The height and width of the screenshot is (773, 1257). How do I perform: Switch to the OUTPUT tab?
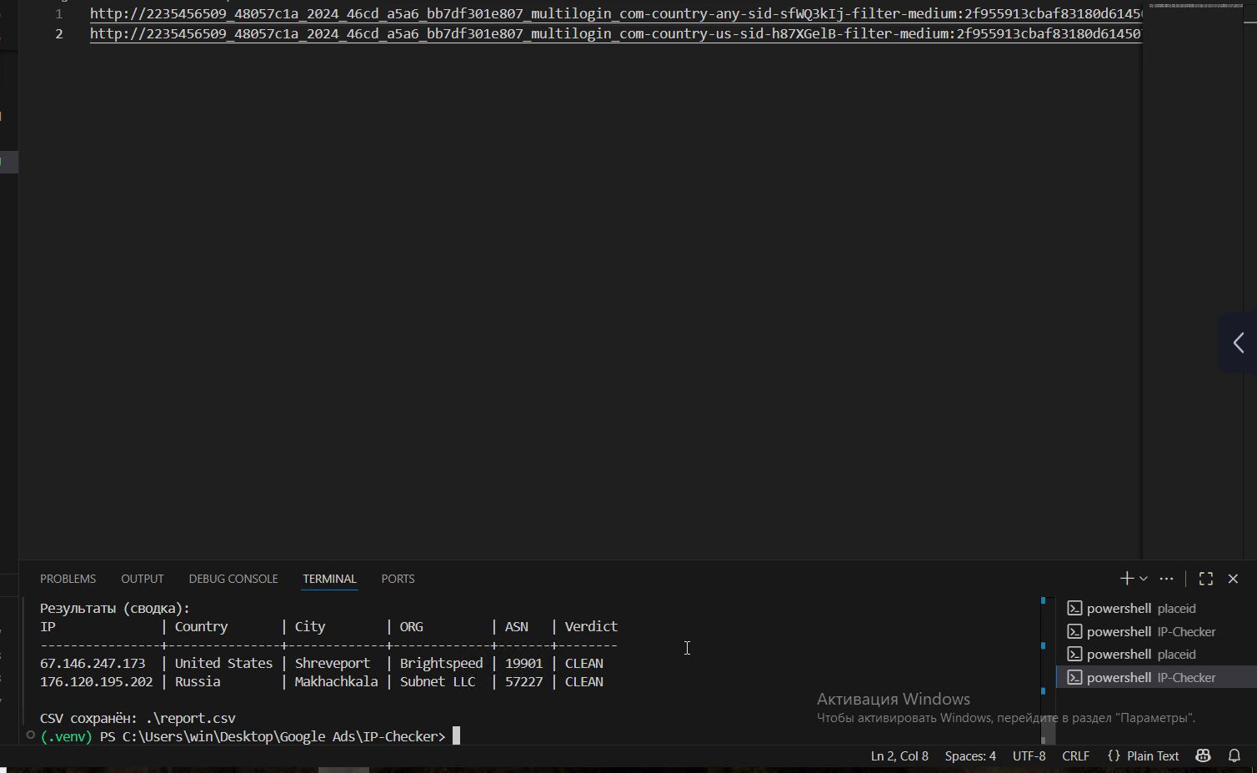[142, 579]
